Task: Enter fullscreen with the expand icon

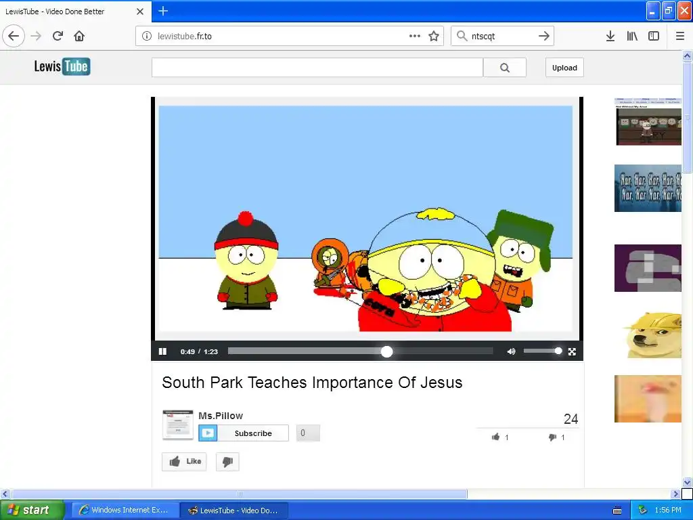Action: pyautogui.click(x=572, y=351)
